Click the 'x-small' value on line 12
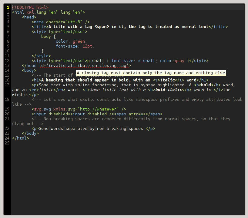 pyautogui.click(x=146, y=61)
